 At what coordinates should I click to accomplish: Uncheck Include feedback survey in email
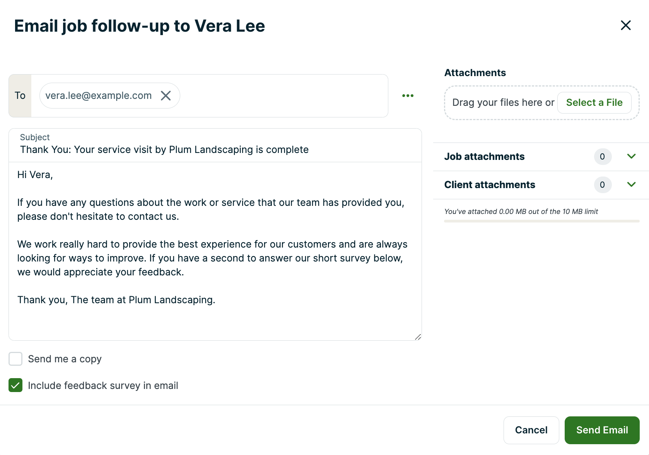coord(15,385)
